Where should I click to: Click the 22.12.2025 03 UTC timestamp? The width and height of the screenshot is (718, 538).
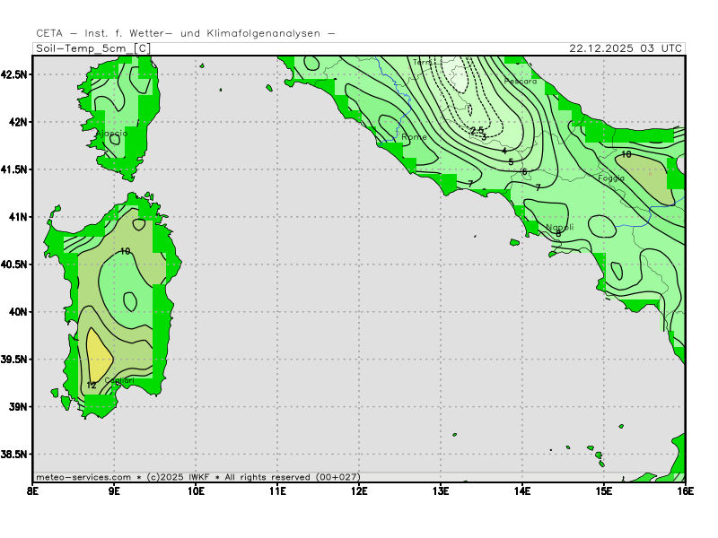click(626, 48)
